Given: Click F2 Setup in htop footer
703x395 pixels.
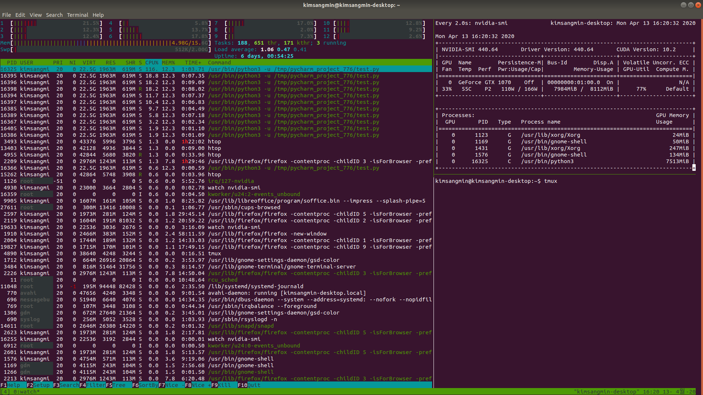Looking at the screenshot, I should point(38,385).
